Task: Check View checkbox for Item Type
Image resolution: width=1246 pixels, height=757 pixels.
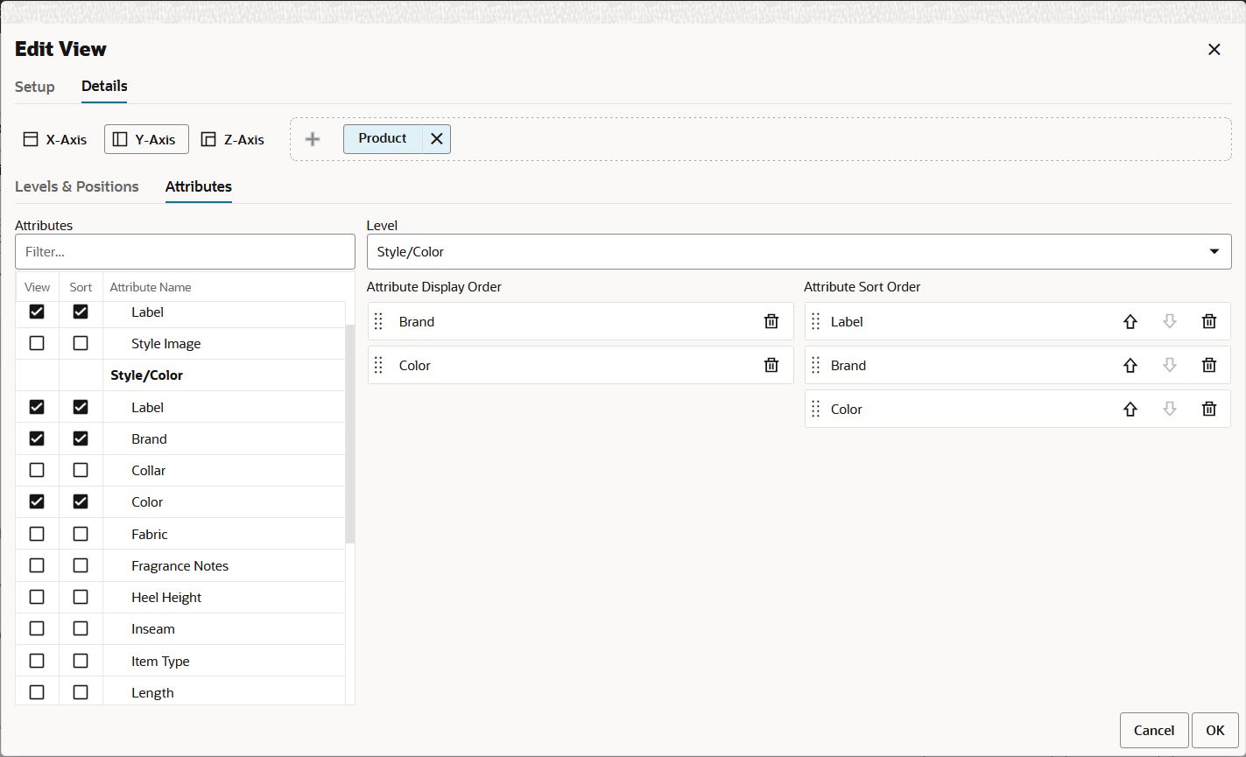Action: (x=37, y=661)
